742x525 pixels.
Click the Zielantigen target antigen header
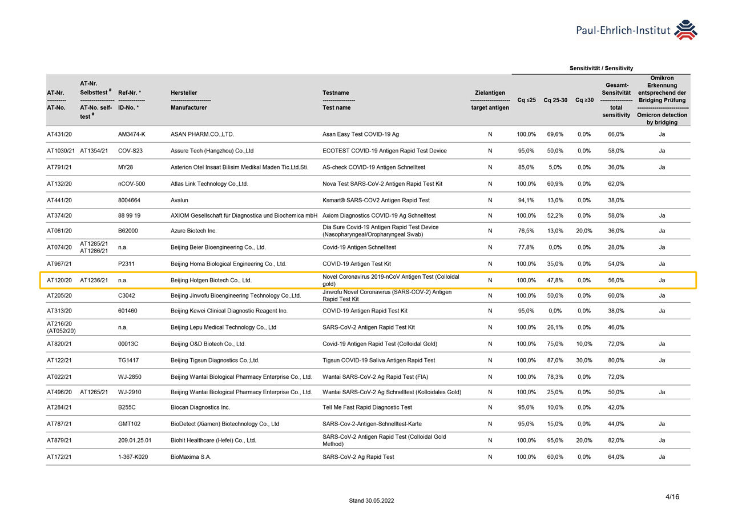tap(490, 100)
